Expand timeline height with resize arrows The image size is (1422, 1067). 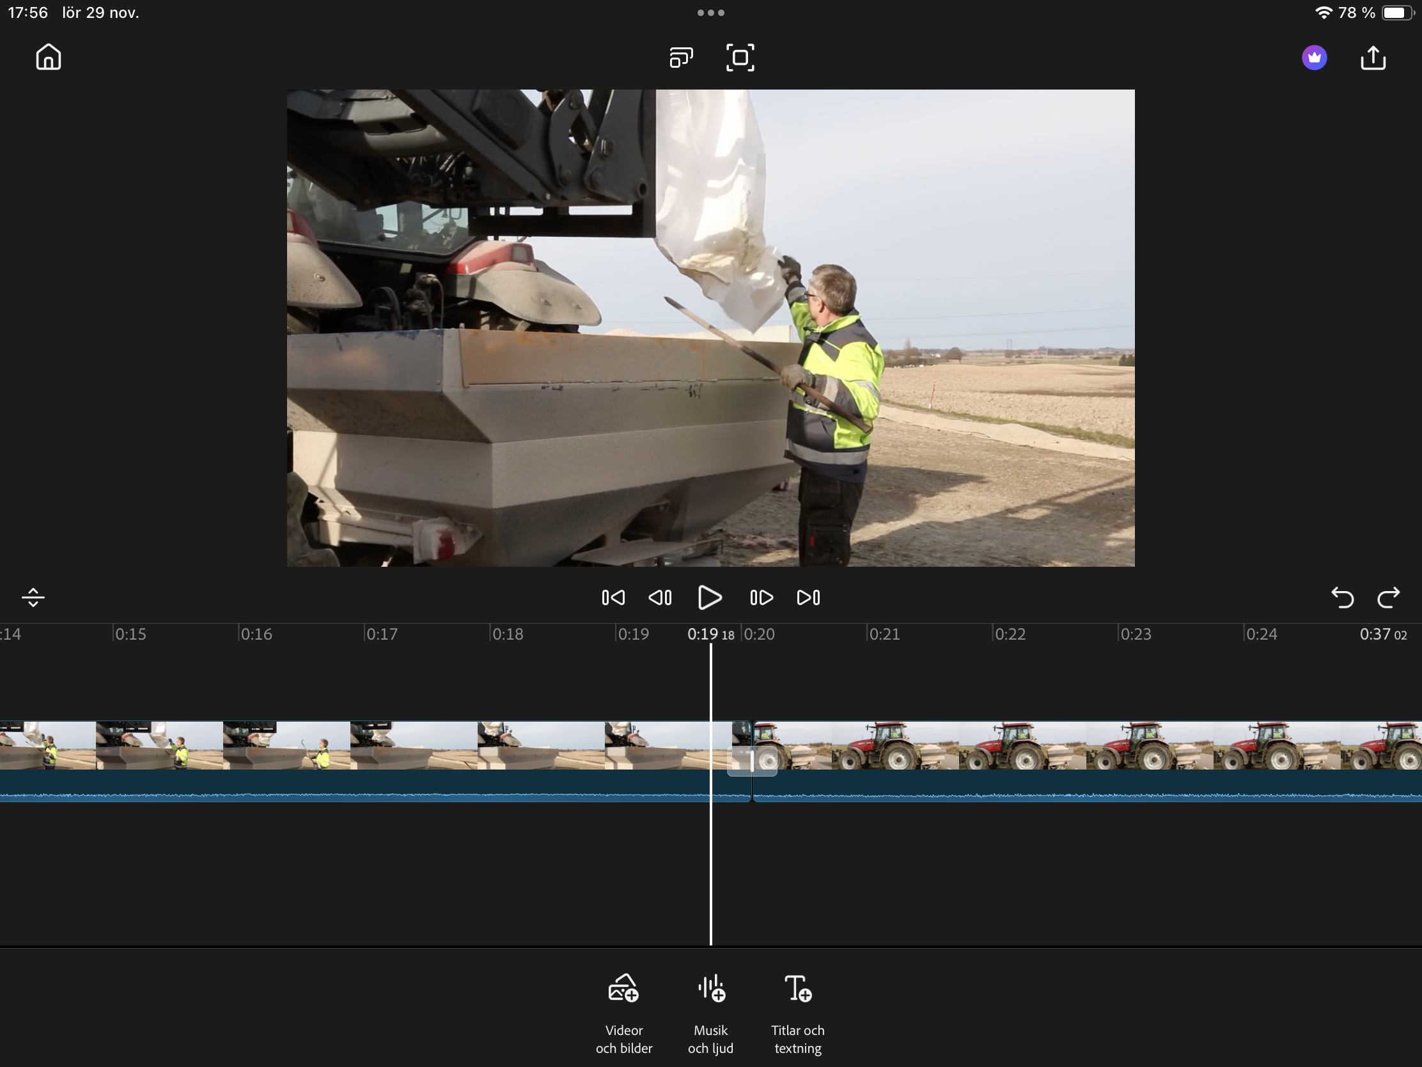click(33, 597)
